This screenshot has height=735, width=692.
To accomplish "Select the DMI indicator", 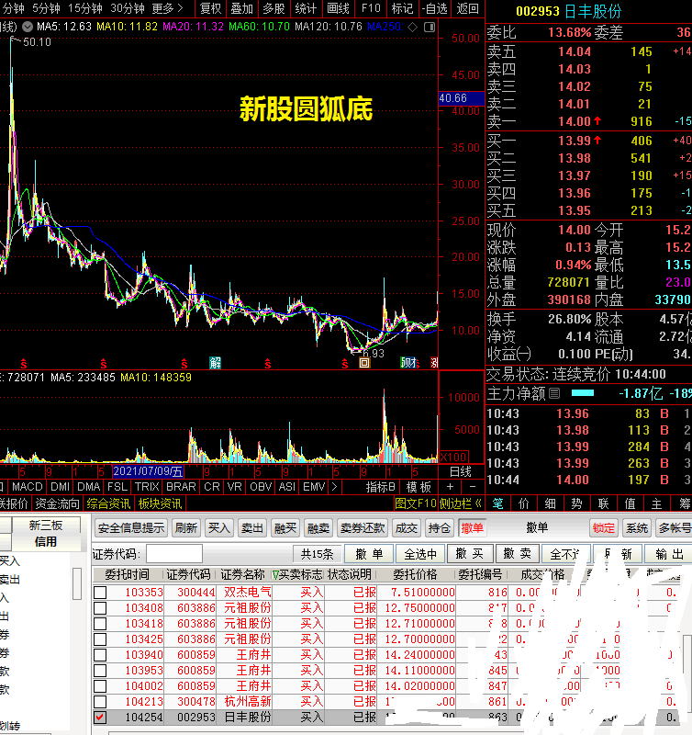I will click(60, 487).
